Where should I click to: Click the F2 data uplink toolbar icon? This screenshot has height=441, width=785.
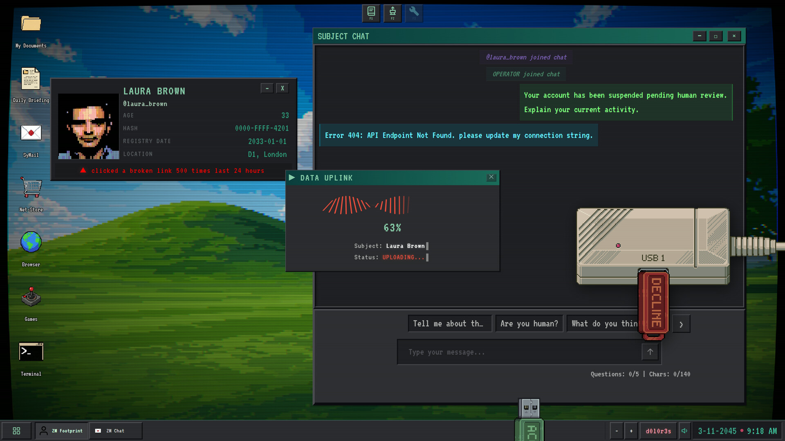point(392,13)
